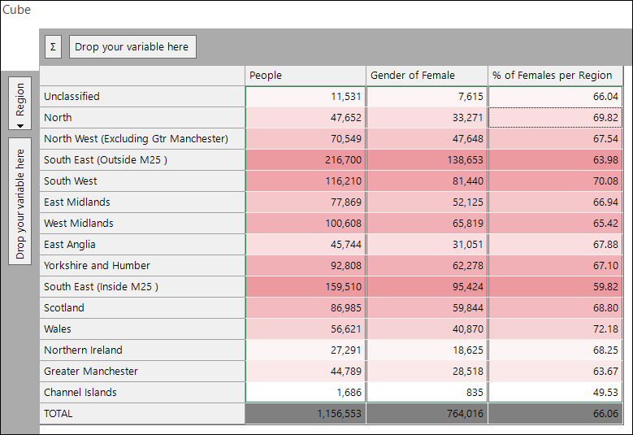Select the Gender of Female column header
This screenshot has height=435, width=633.
(x=427, y=76)
